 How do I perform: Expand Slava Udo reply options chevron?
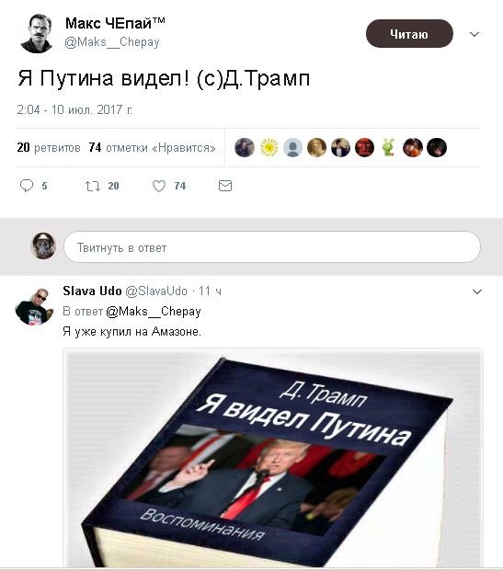[477, 291]
